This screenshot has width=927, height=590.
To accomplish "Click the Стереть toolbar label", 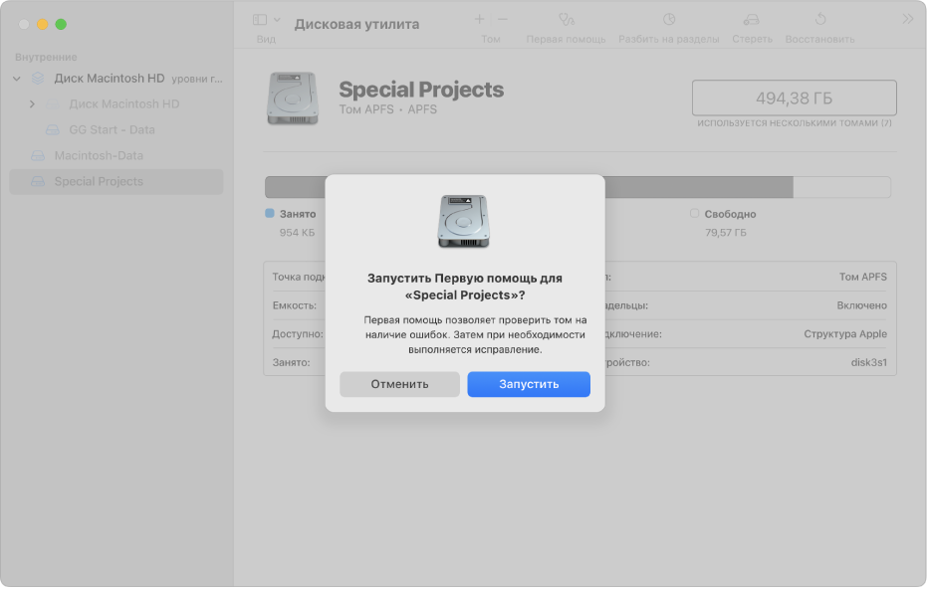I will [752, 39].
